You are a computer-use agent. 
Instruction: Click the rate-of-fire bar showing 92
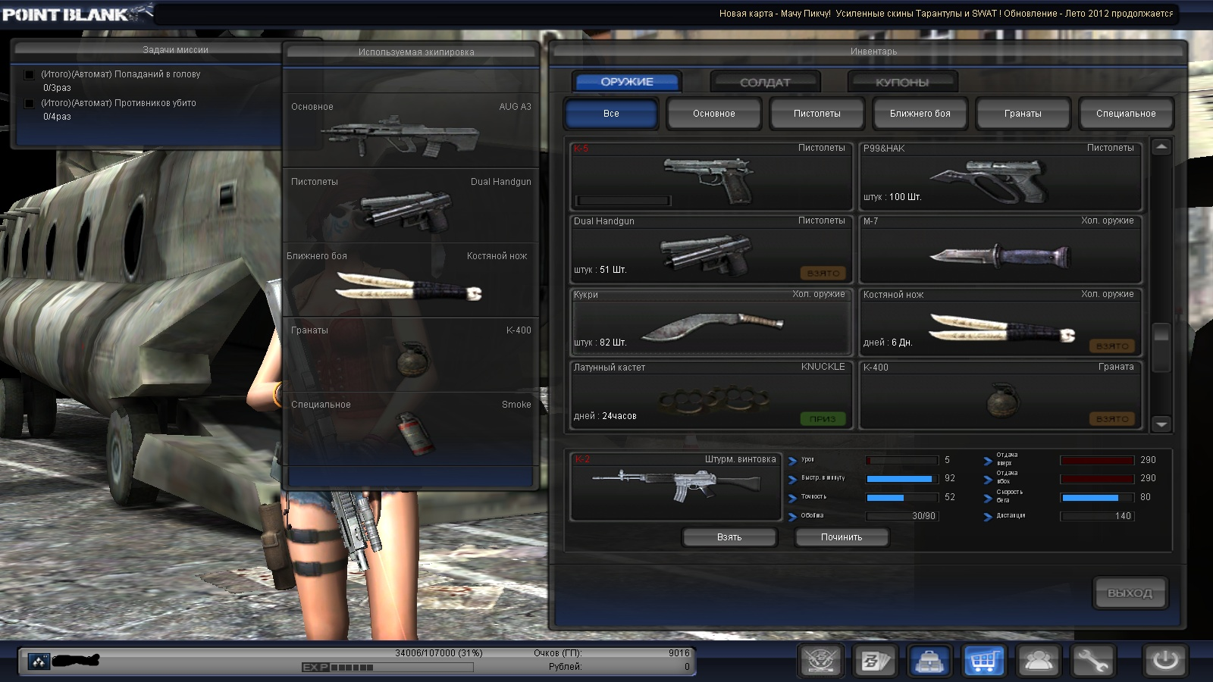(901, 479)
